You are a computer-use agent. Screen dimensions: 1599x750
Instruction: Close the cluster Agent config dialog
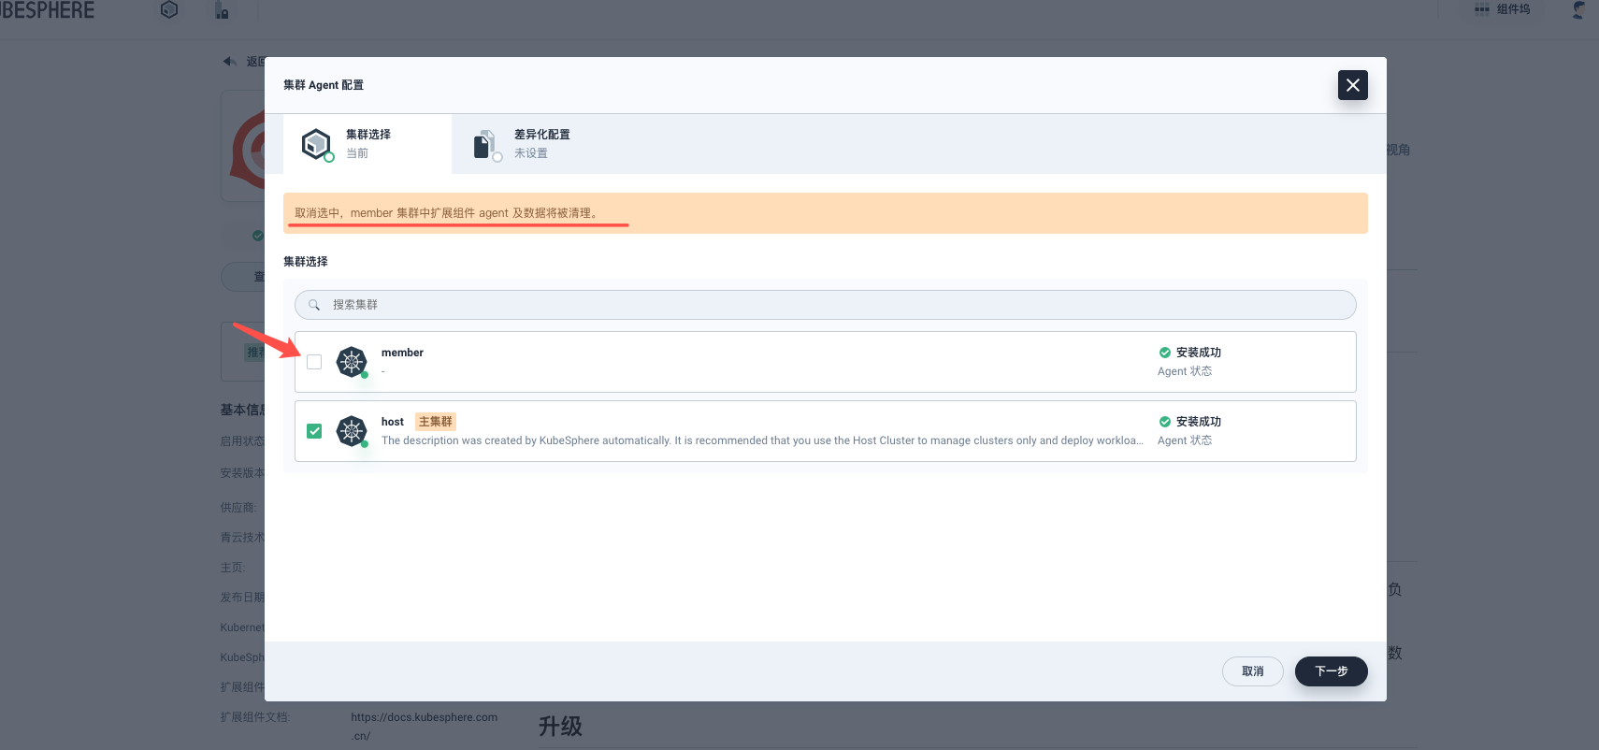click(x=1352, y=85)
